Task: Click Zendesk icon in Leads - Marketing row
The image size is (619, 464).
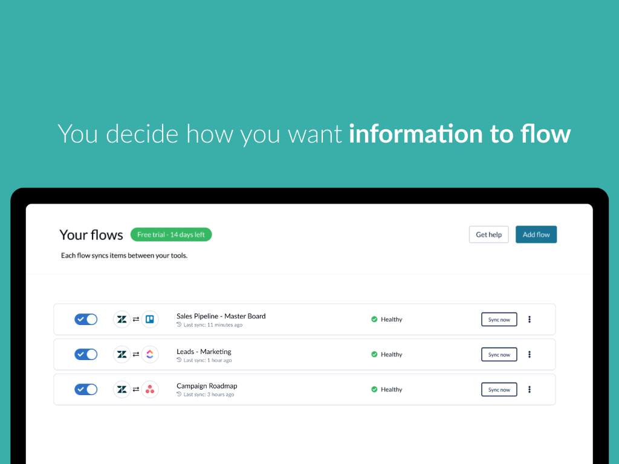Action: tap(122, 355)
